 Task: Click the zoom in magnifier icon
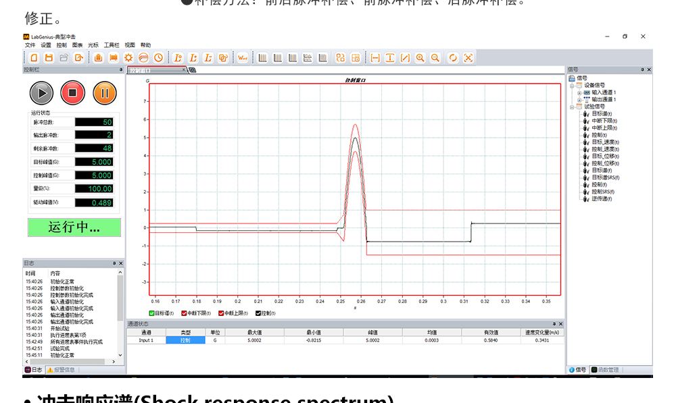(420, 58)
